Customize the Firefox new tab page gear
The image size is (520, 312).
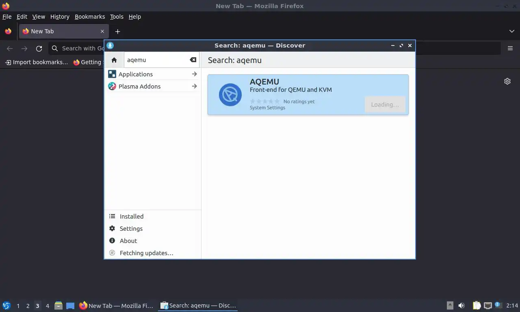coord(507,81)
